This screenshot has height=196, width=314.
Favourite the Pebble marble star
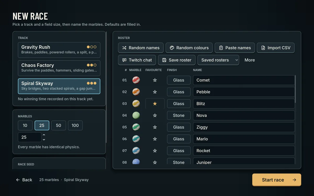coord(155,92)
